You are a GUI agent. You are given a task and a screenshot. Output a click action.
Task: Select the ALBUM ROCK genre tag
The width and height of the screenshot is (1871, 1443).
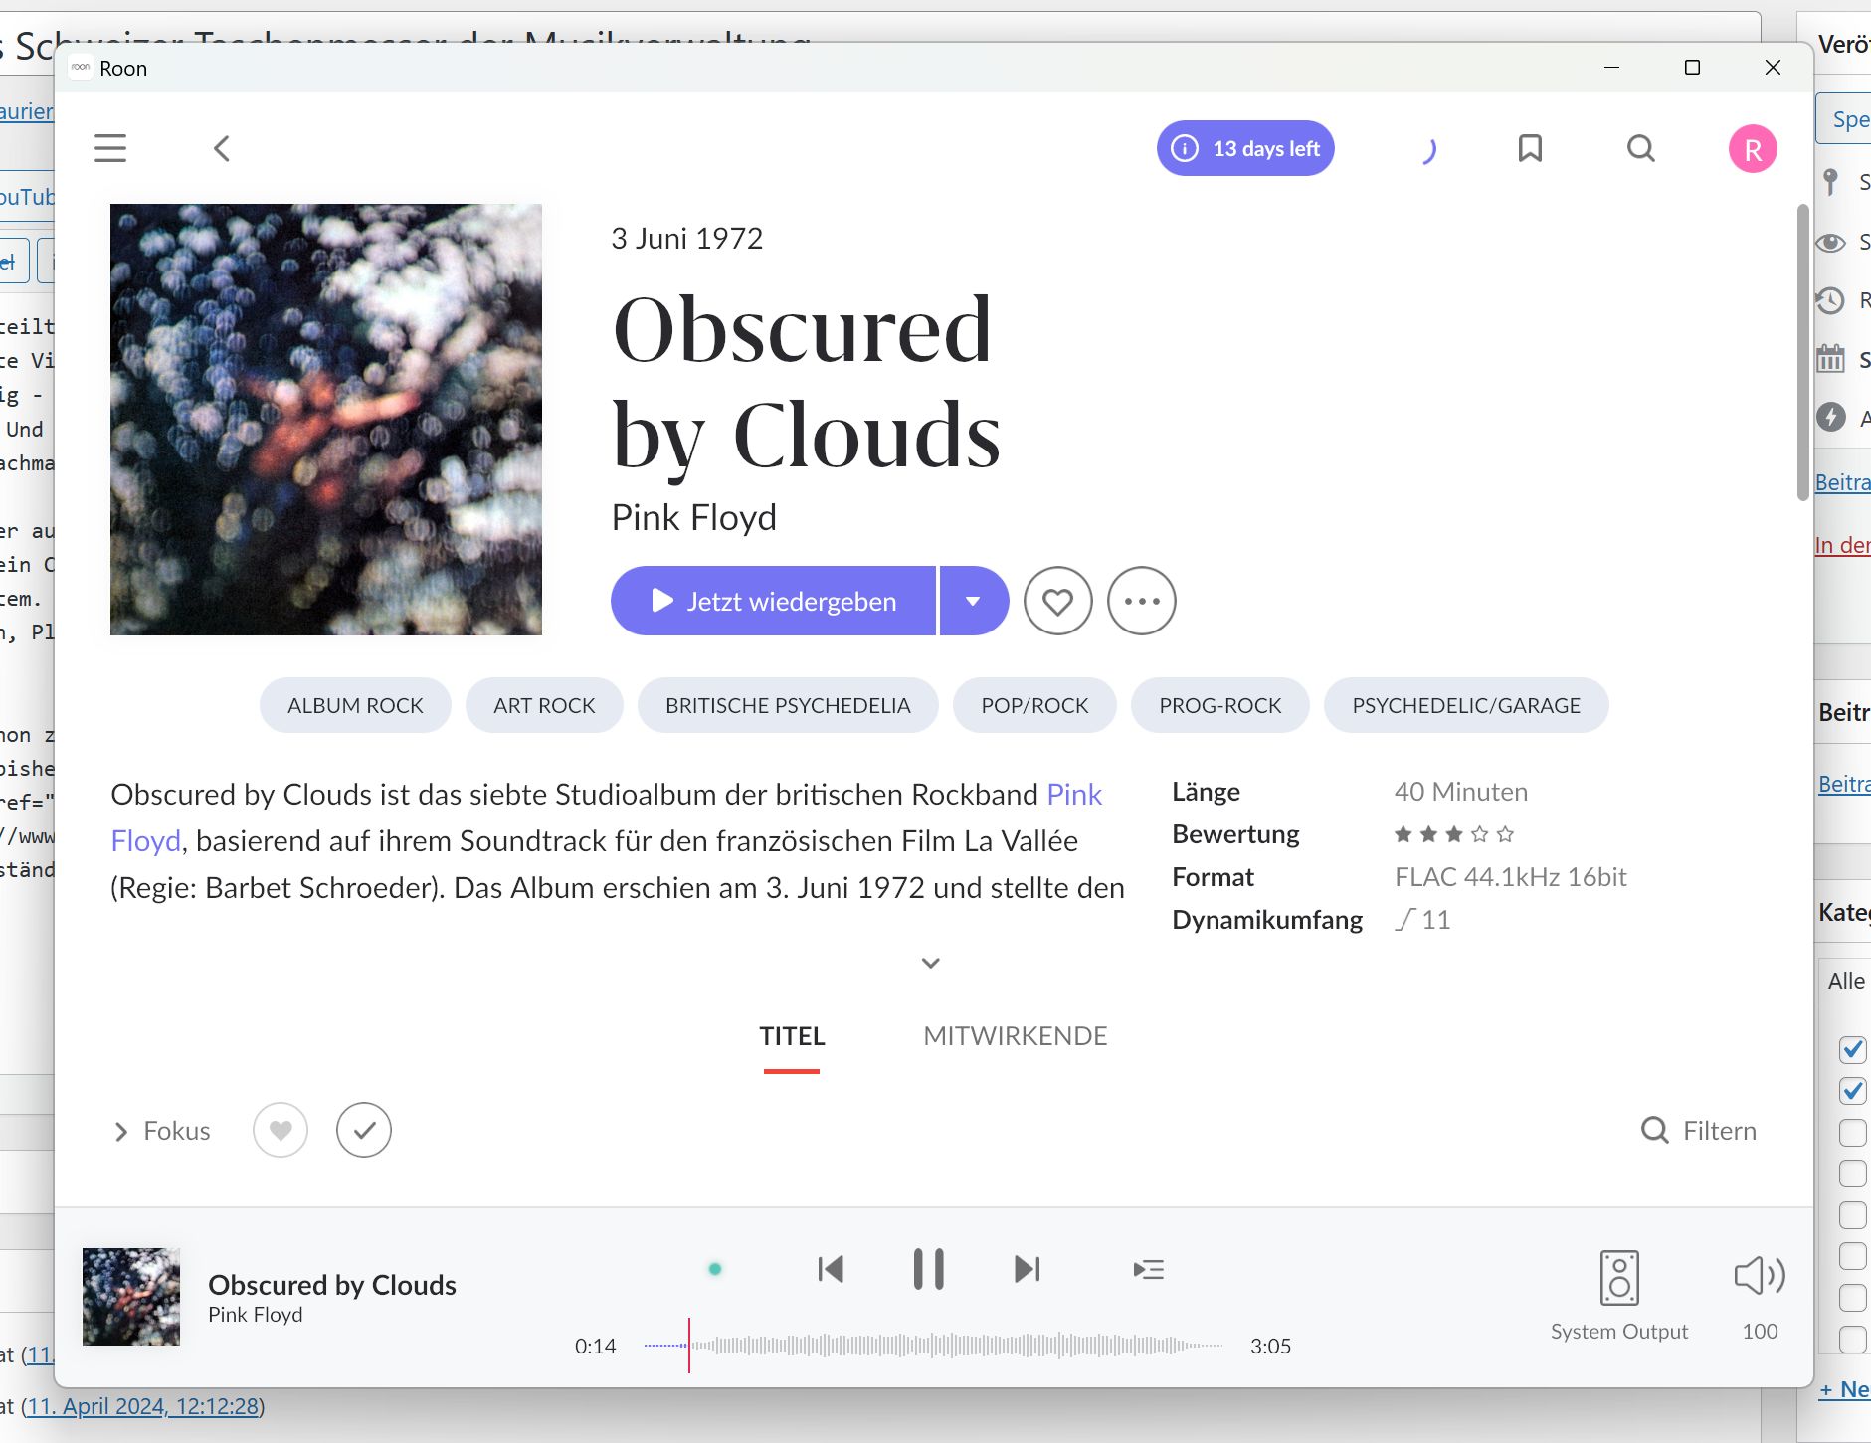355,705
